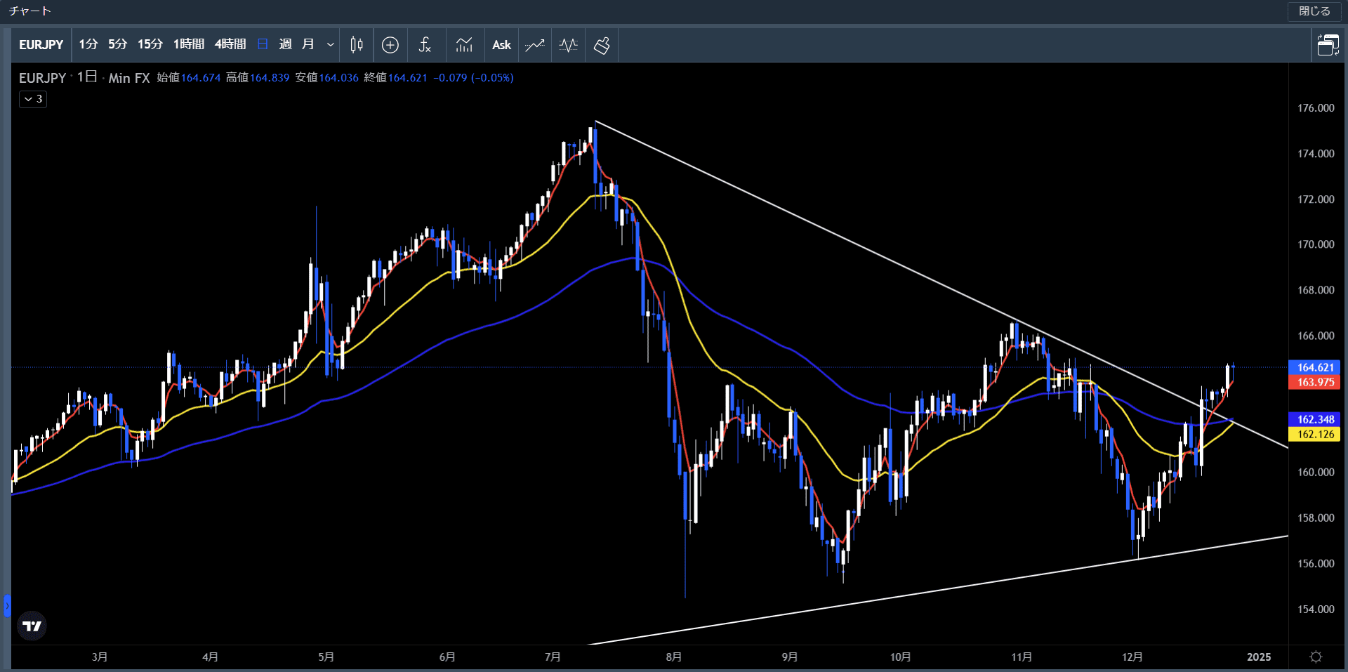The width and height of the screenshot is (1348, 672).
Task: Click the compare/add symbol plus icon
Action: [390, 45]
